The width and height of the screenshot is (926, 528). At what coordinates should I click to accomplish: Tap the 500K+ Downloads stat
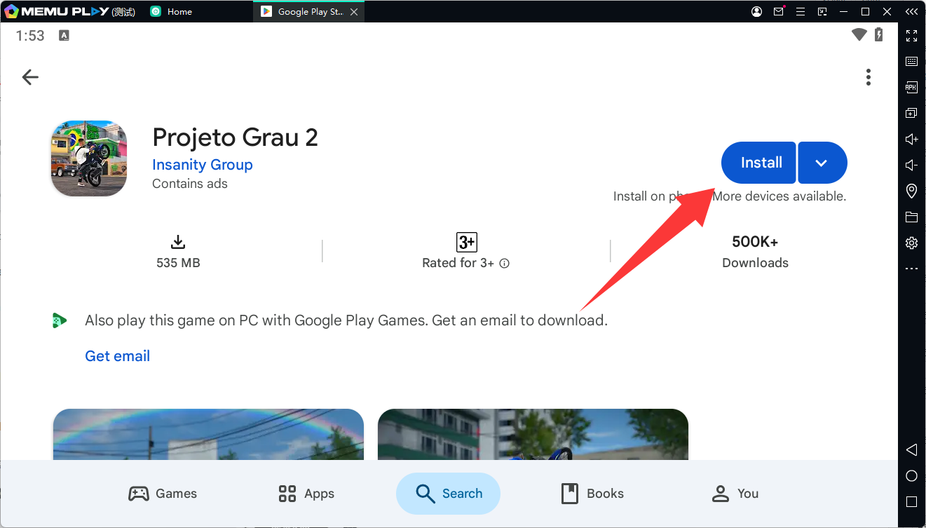[755, 252]
